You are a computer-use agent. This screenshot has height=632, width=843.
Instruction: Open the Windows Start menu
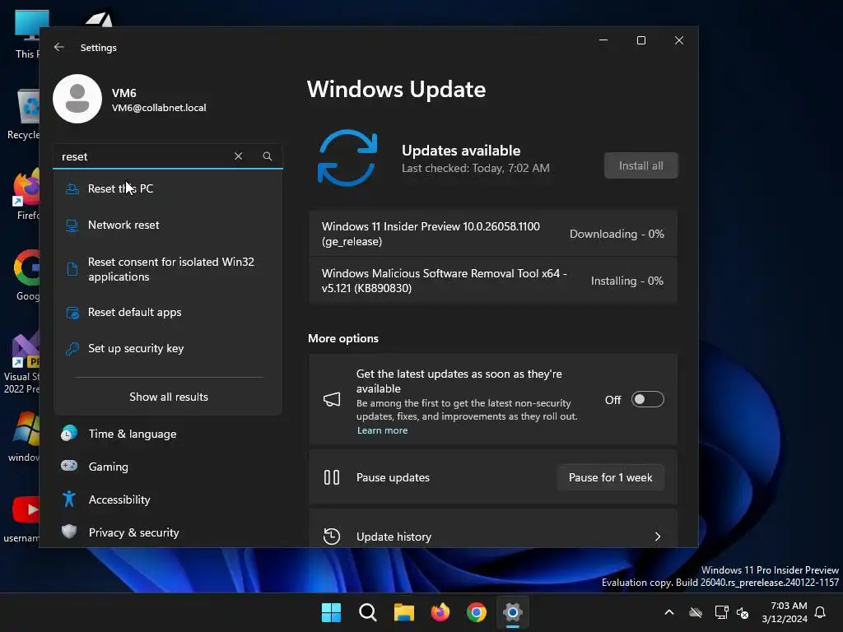coord(331,612)
